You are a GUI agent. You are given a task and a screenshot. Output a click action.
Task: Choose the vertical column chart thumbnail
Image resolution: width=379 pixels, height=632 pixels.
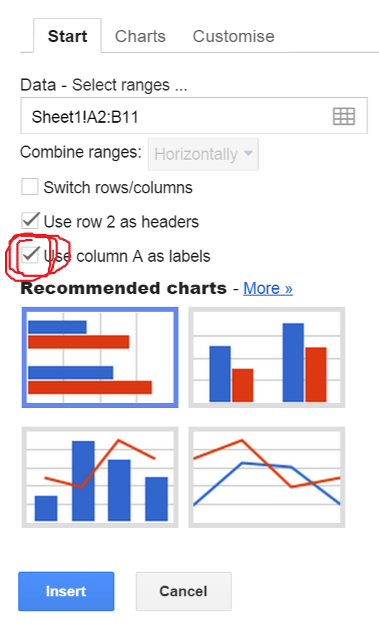click(266, 357)
